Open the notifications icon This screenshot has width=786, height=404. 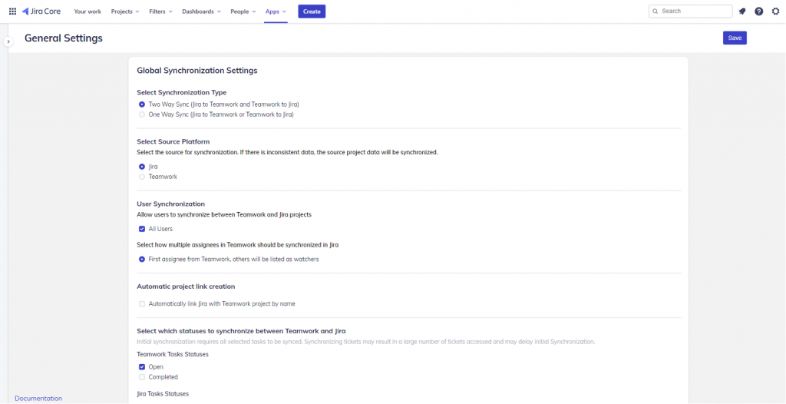pyautogui.click(x=741, y=12)
